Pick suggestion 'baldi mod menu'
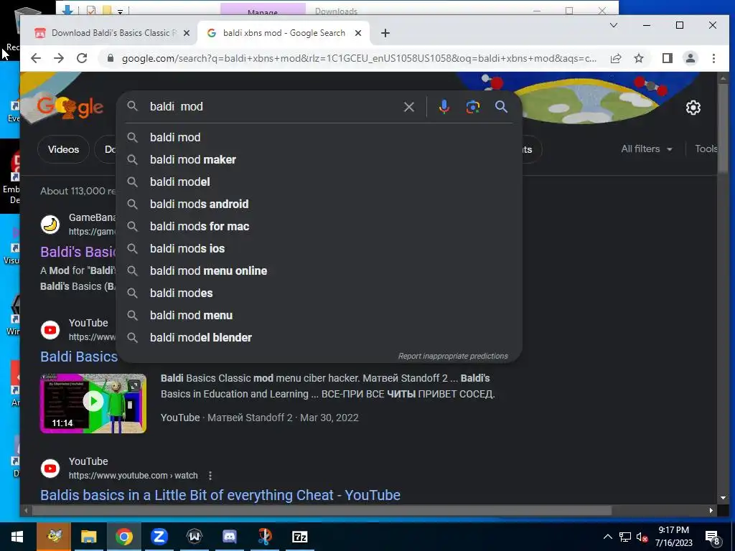This screenshot has height=551, width=735. pyautogui.click(x=319, y=316)
